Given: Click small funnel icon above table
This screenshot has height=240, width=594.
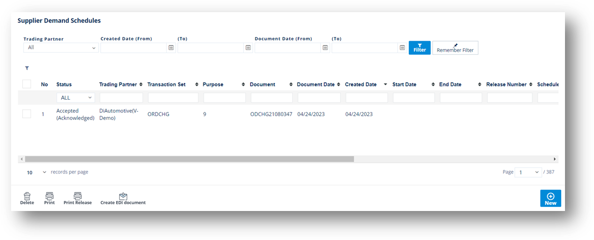Looking at the screenshot, I should 27,69.
